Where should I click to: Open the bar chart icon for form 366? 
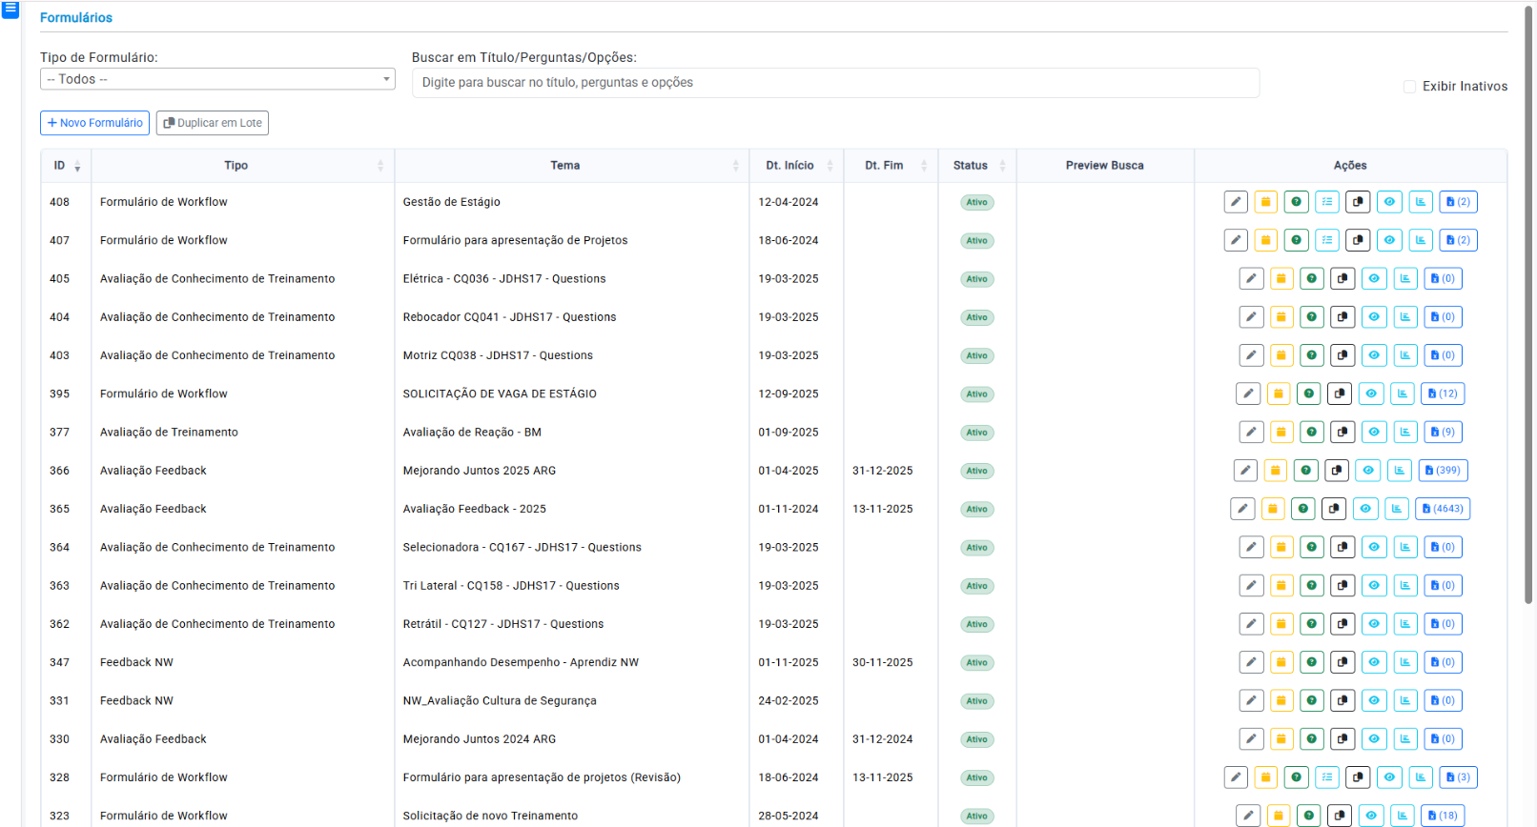(x=1399, y=471)
